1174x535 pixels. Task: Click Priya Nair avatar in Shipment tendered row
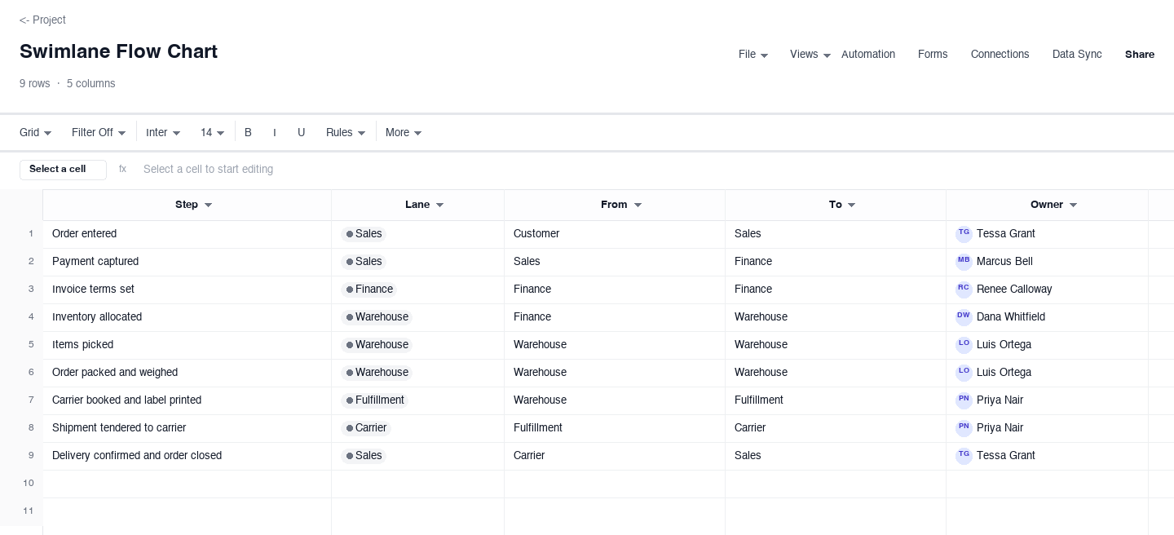coord(964,428)
